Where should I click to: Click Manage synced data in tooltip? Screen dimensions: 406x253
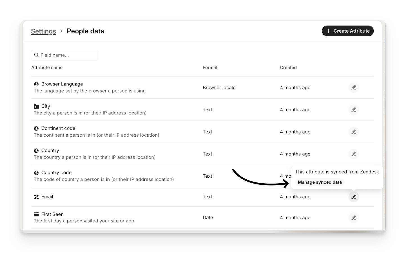(x=320, y=182)
